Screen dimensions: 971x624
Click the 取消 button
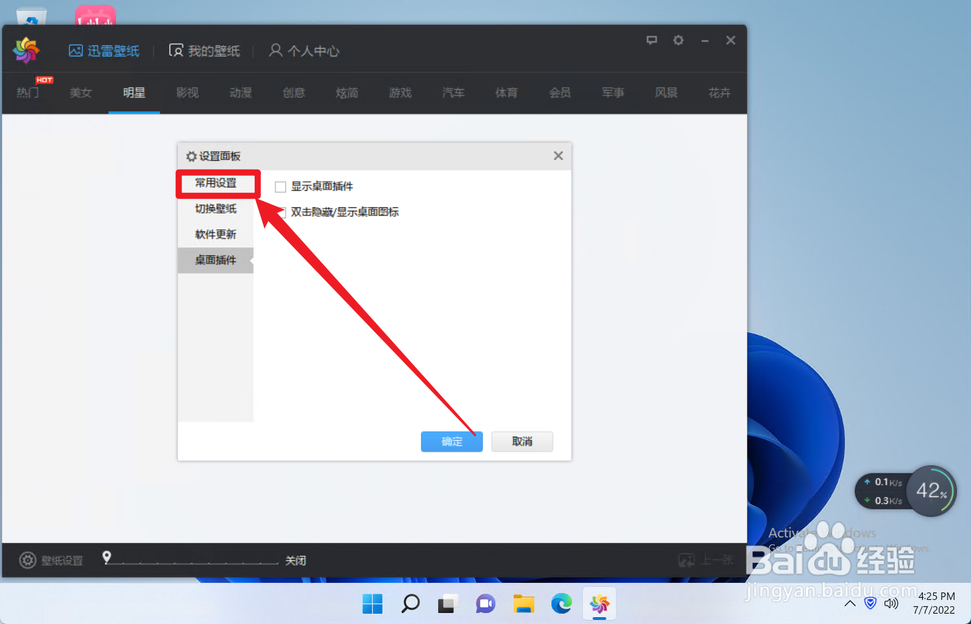(523, 441)
